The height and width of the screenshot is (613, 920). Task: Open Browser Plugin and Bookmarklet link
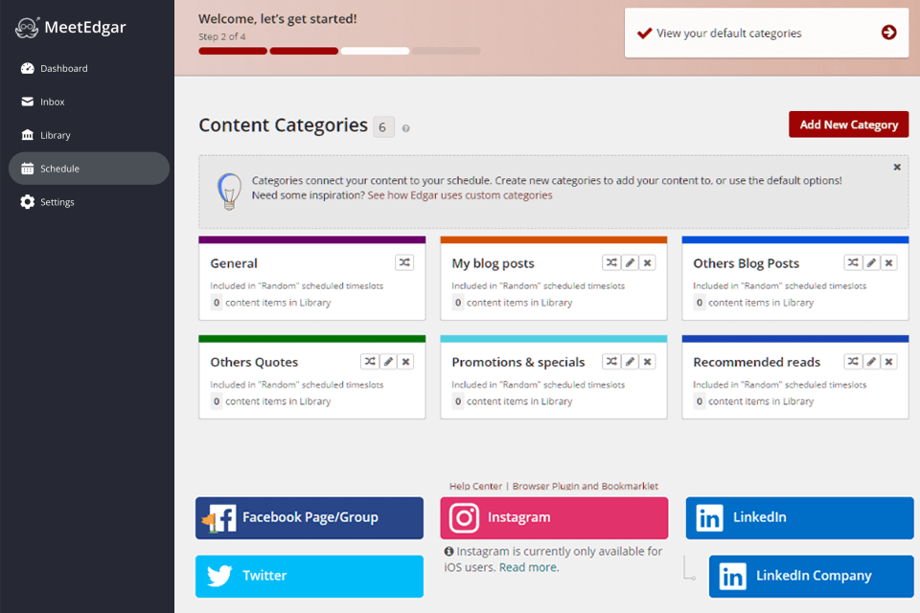(585, 487)
